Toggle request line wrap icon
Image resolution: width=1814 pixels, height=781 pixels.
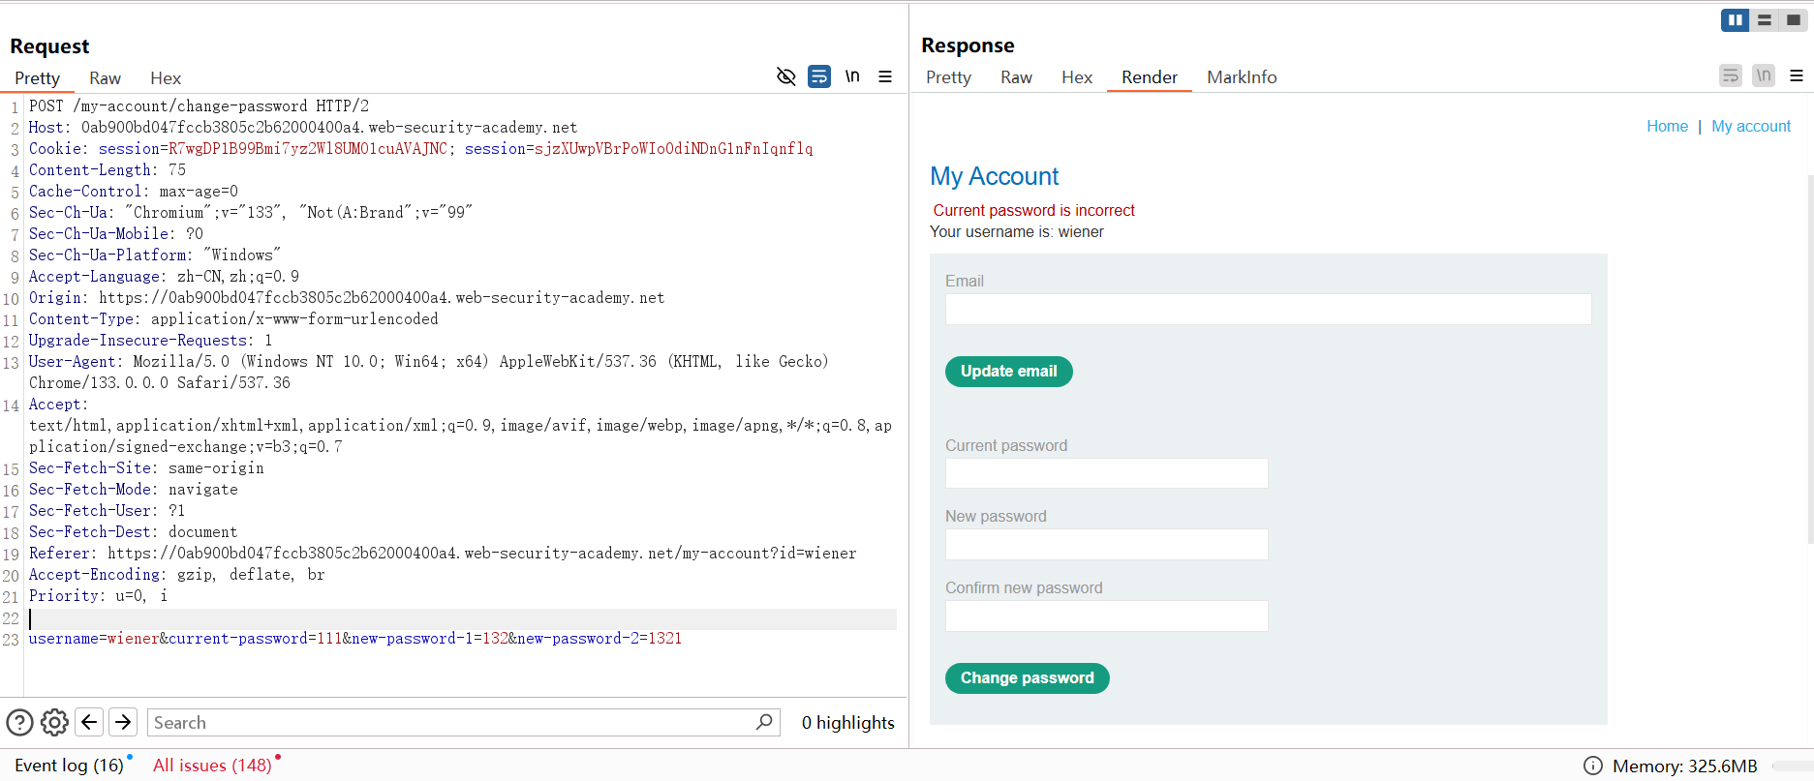click(x=819, y=76)
